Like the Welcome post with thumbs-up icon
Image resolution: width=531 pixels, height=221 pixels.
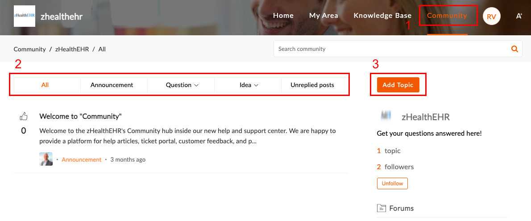coord(24,116)
